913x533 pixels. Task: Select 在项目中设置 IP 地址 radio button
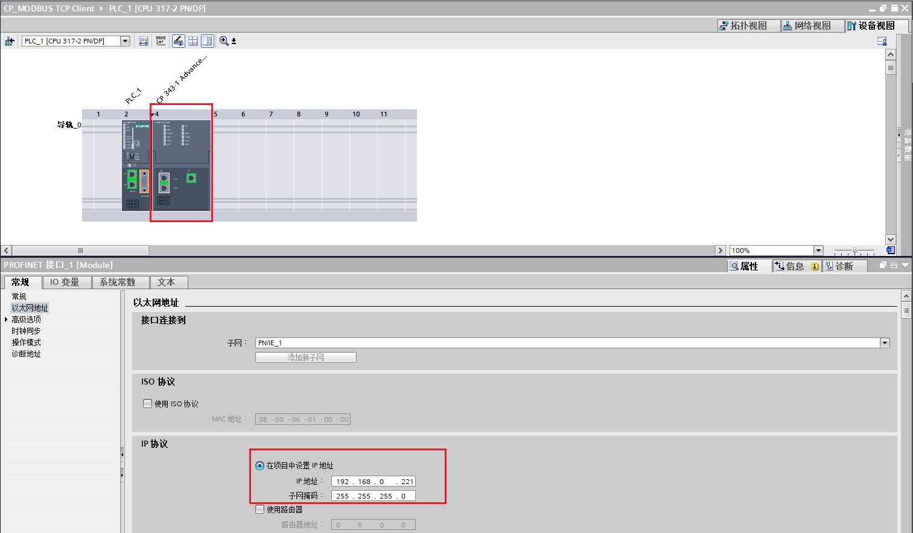click(259, 465)
